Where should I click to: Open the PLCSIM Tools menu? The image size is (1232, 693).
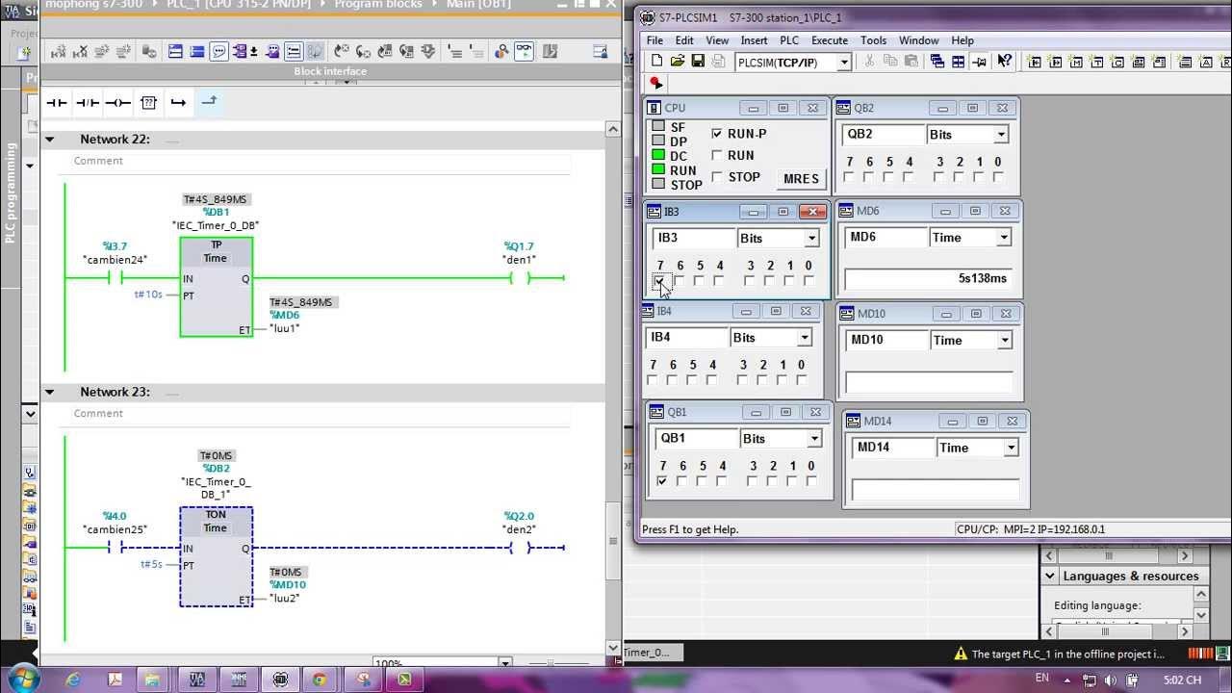pos(873,40)
